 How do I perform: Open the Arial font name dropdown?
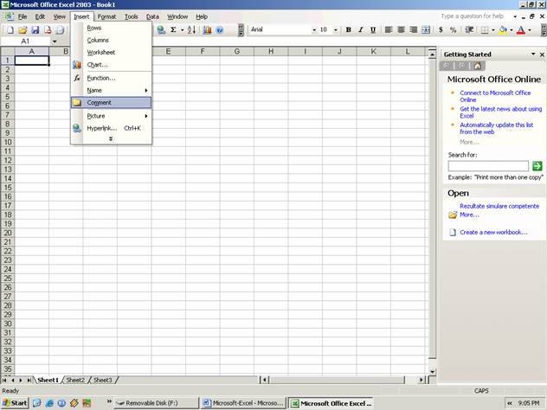[314, 30]
